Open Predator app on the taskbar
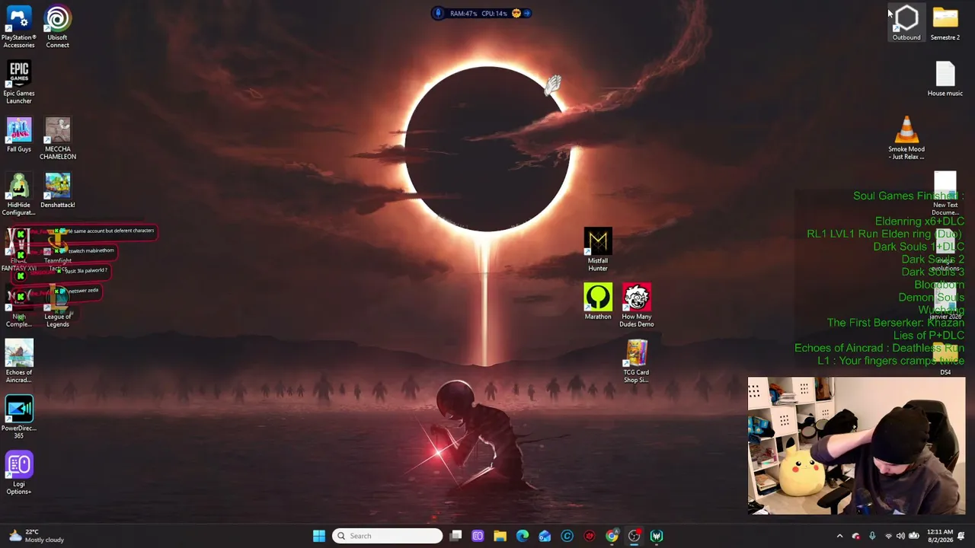Screen dimensions: 975x548 (x=657, y=536)
